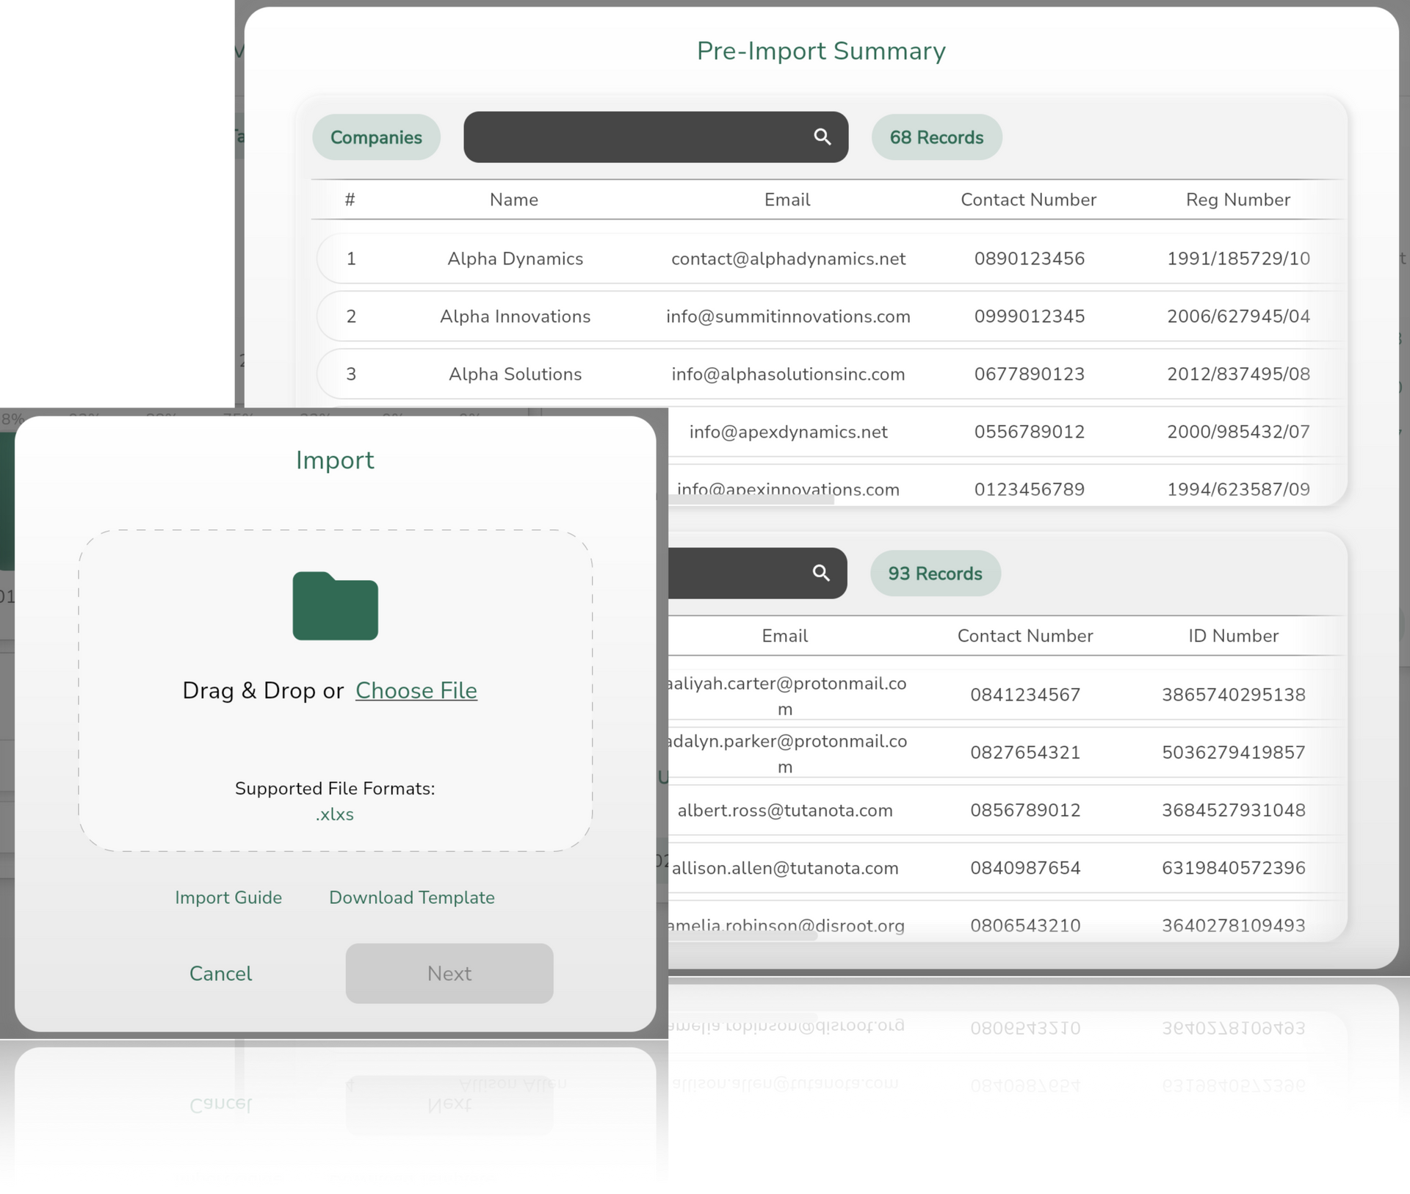The image size is (1410, 1194).
Task: Click the .xlxs supported format text
Action: click(x=335, y=814)
